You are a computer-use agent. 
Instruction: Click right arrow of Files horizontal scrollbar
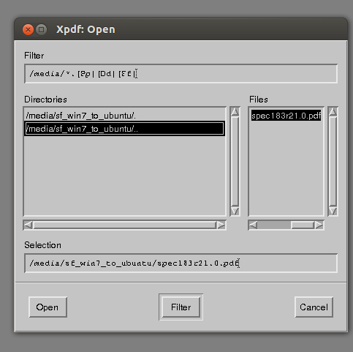319,225
